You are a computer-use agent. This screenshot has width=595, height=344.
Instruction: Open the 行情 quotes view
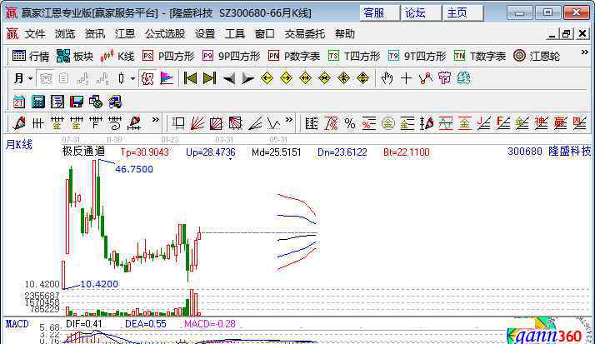coord(30,56)
